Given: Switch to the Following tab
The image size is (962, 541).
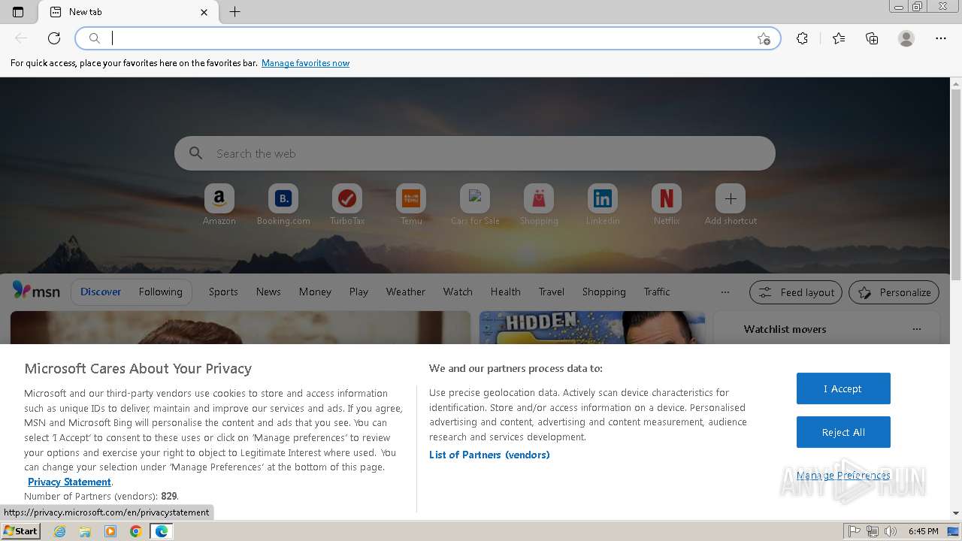Looking at the screenshot, I should pos(160,292).
